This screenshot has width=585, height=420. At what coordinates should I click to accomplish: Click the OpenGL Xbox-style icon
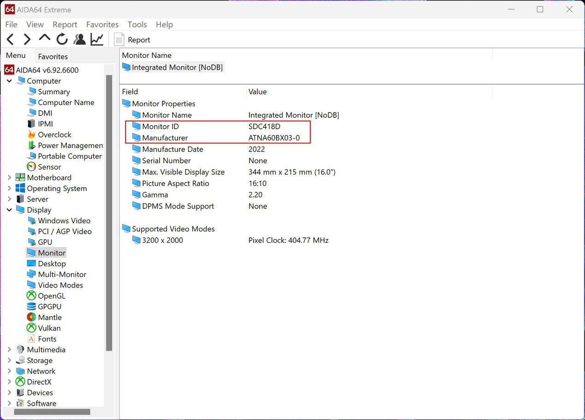tap(31, 296)
